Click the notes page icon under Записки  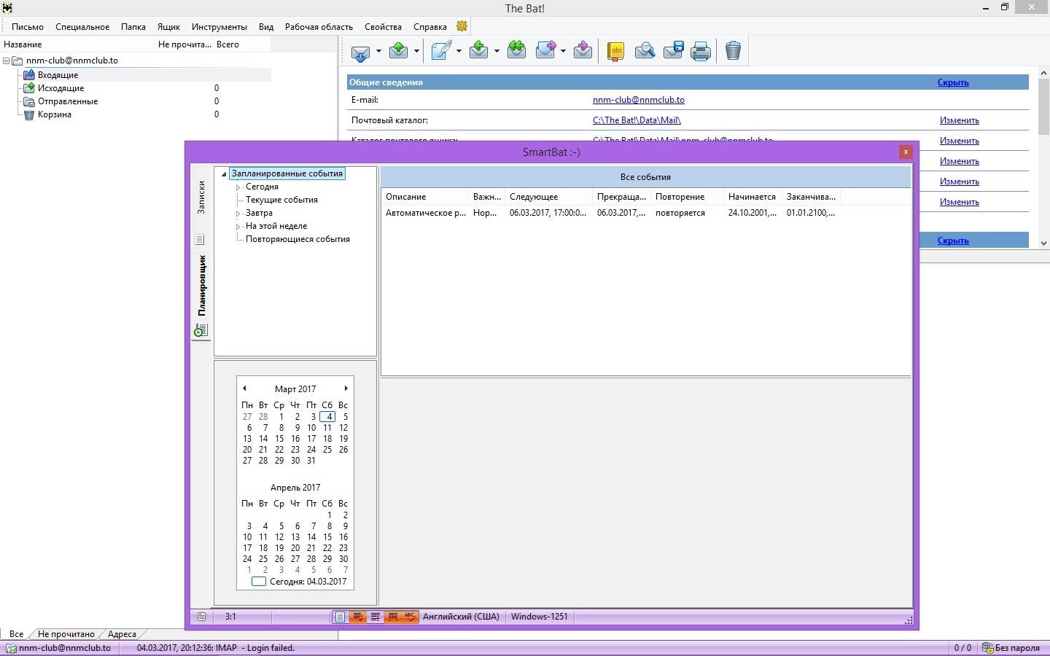point(200,240)
